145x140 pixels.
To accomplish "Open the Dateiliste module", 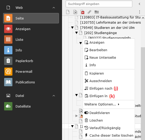I will (x=31, y=106).
